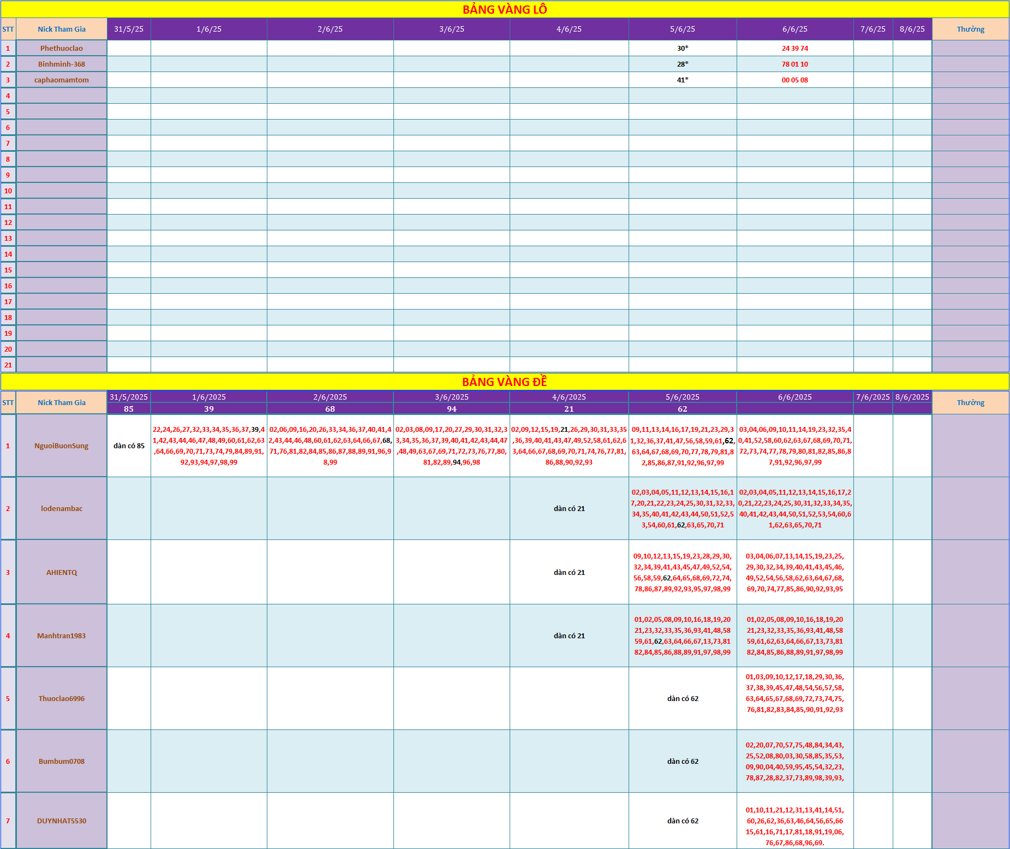Click the cell showing 24 39 74

tap(795, 48)
